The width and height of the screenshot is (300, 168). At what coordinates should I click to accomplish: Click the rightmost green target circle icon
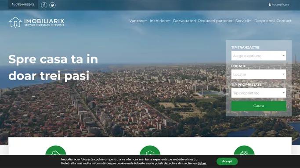[244, 150]
